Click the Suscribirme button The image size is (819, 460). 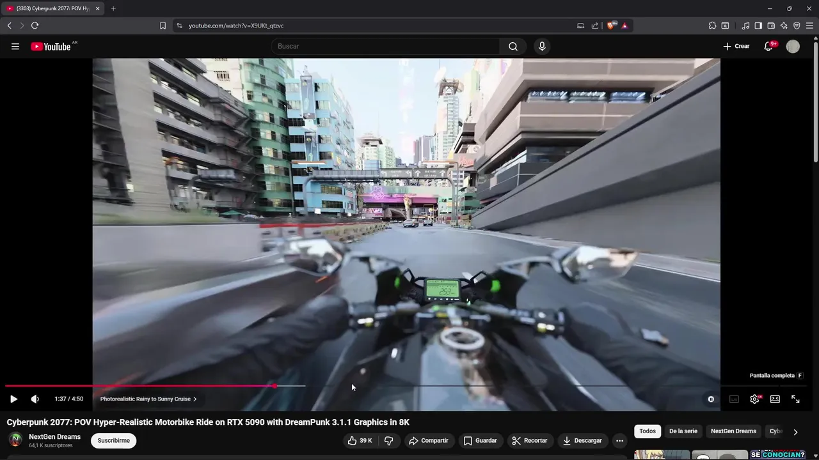(114, 440)
